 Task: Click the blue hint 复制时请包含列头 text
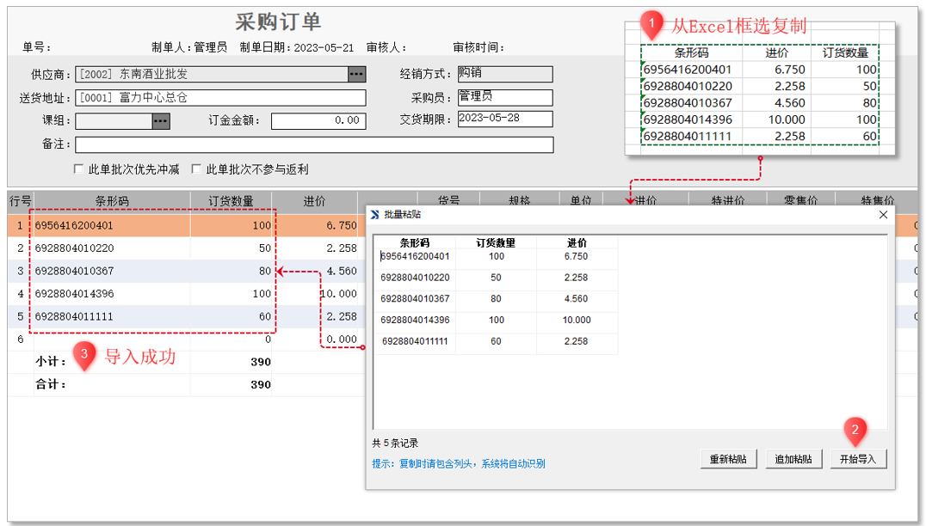click(x=459, y=464)
